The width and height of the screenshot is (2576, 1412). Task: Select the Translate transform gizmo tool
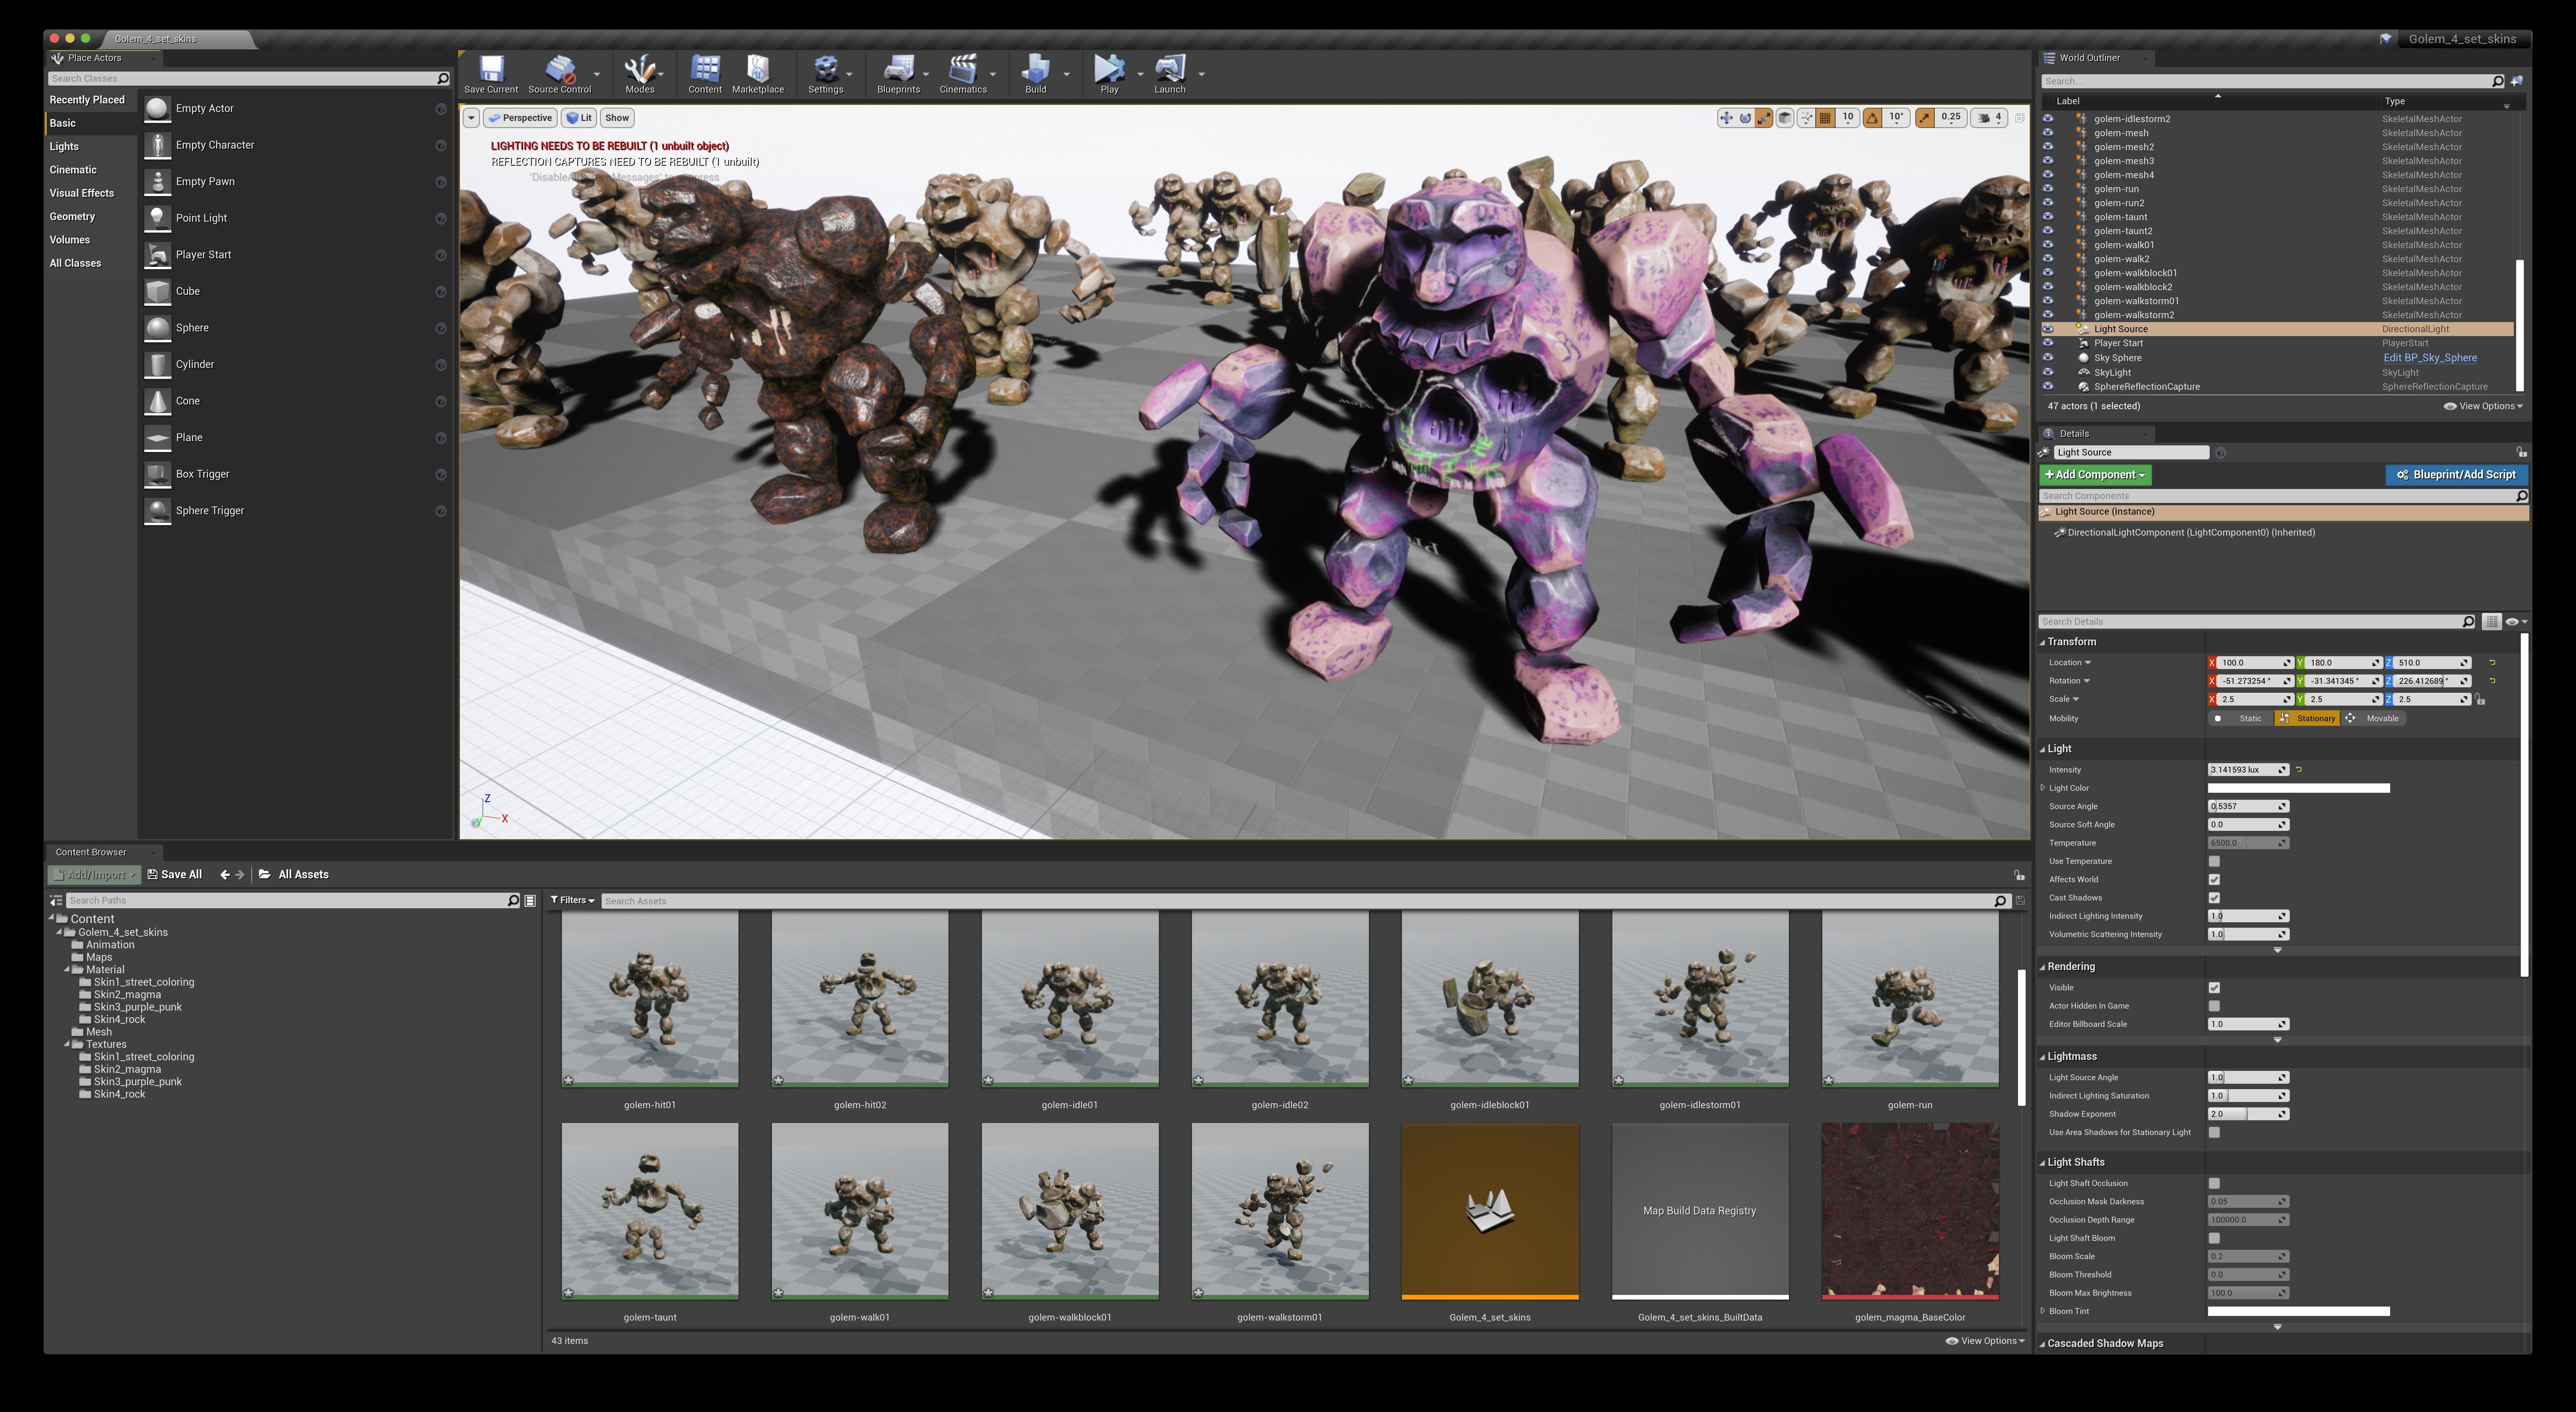pyautogui.click(x=1727, y=118)
